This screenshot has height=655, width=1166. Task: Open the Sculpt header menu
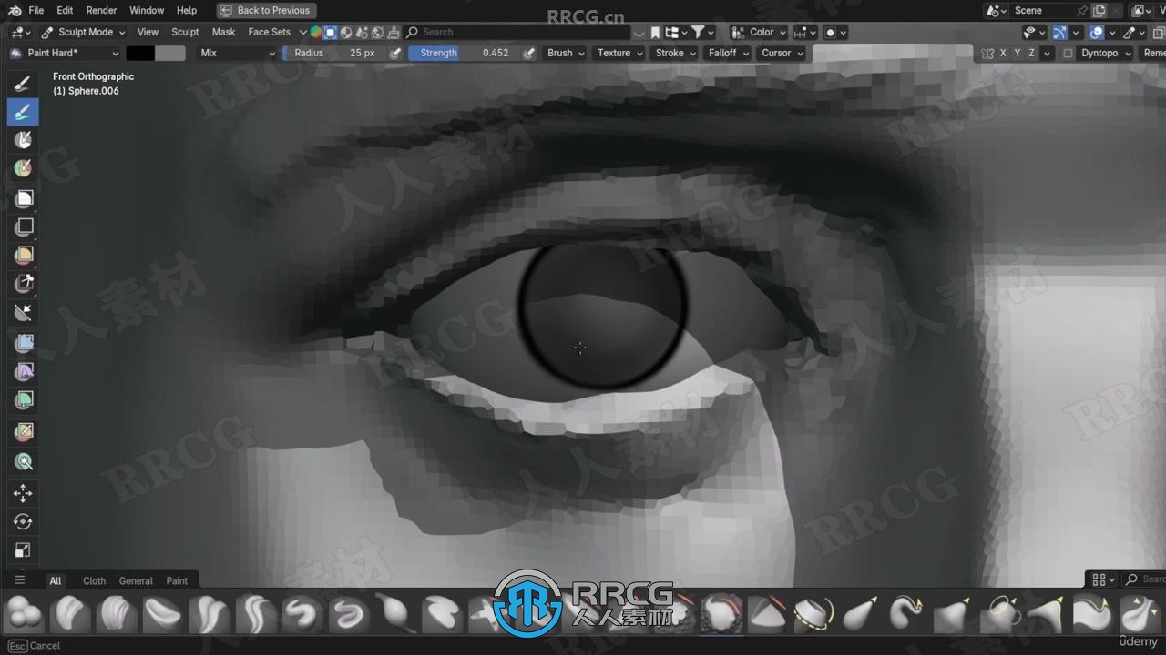click(185, 32)
